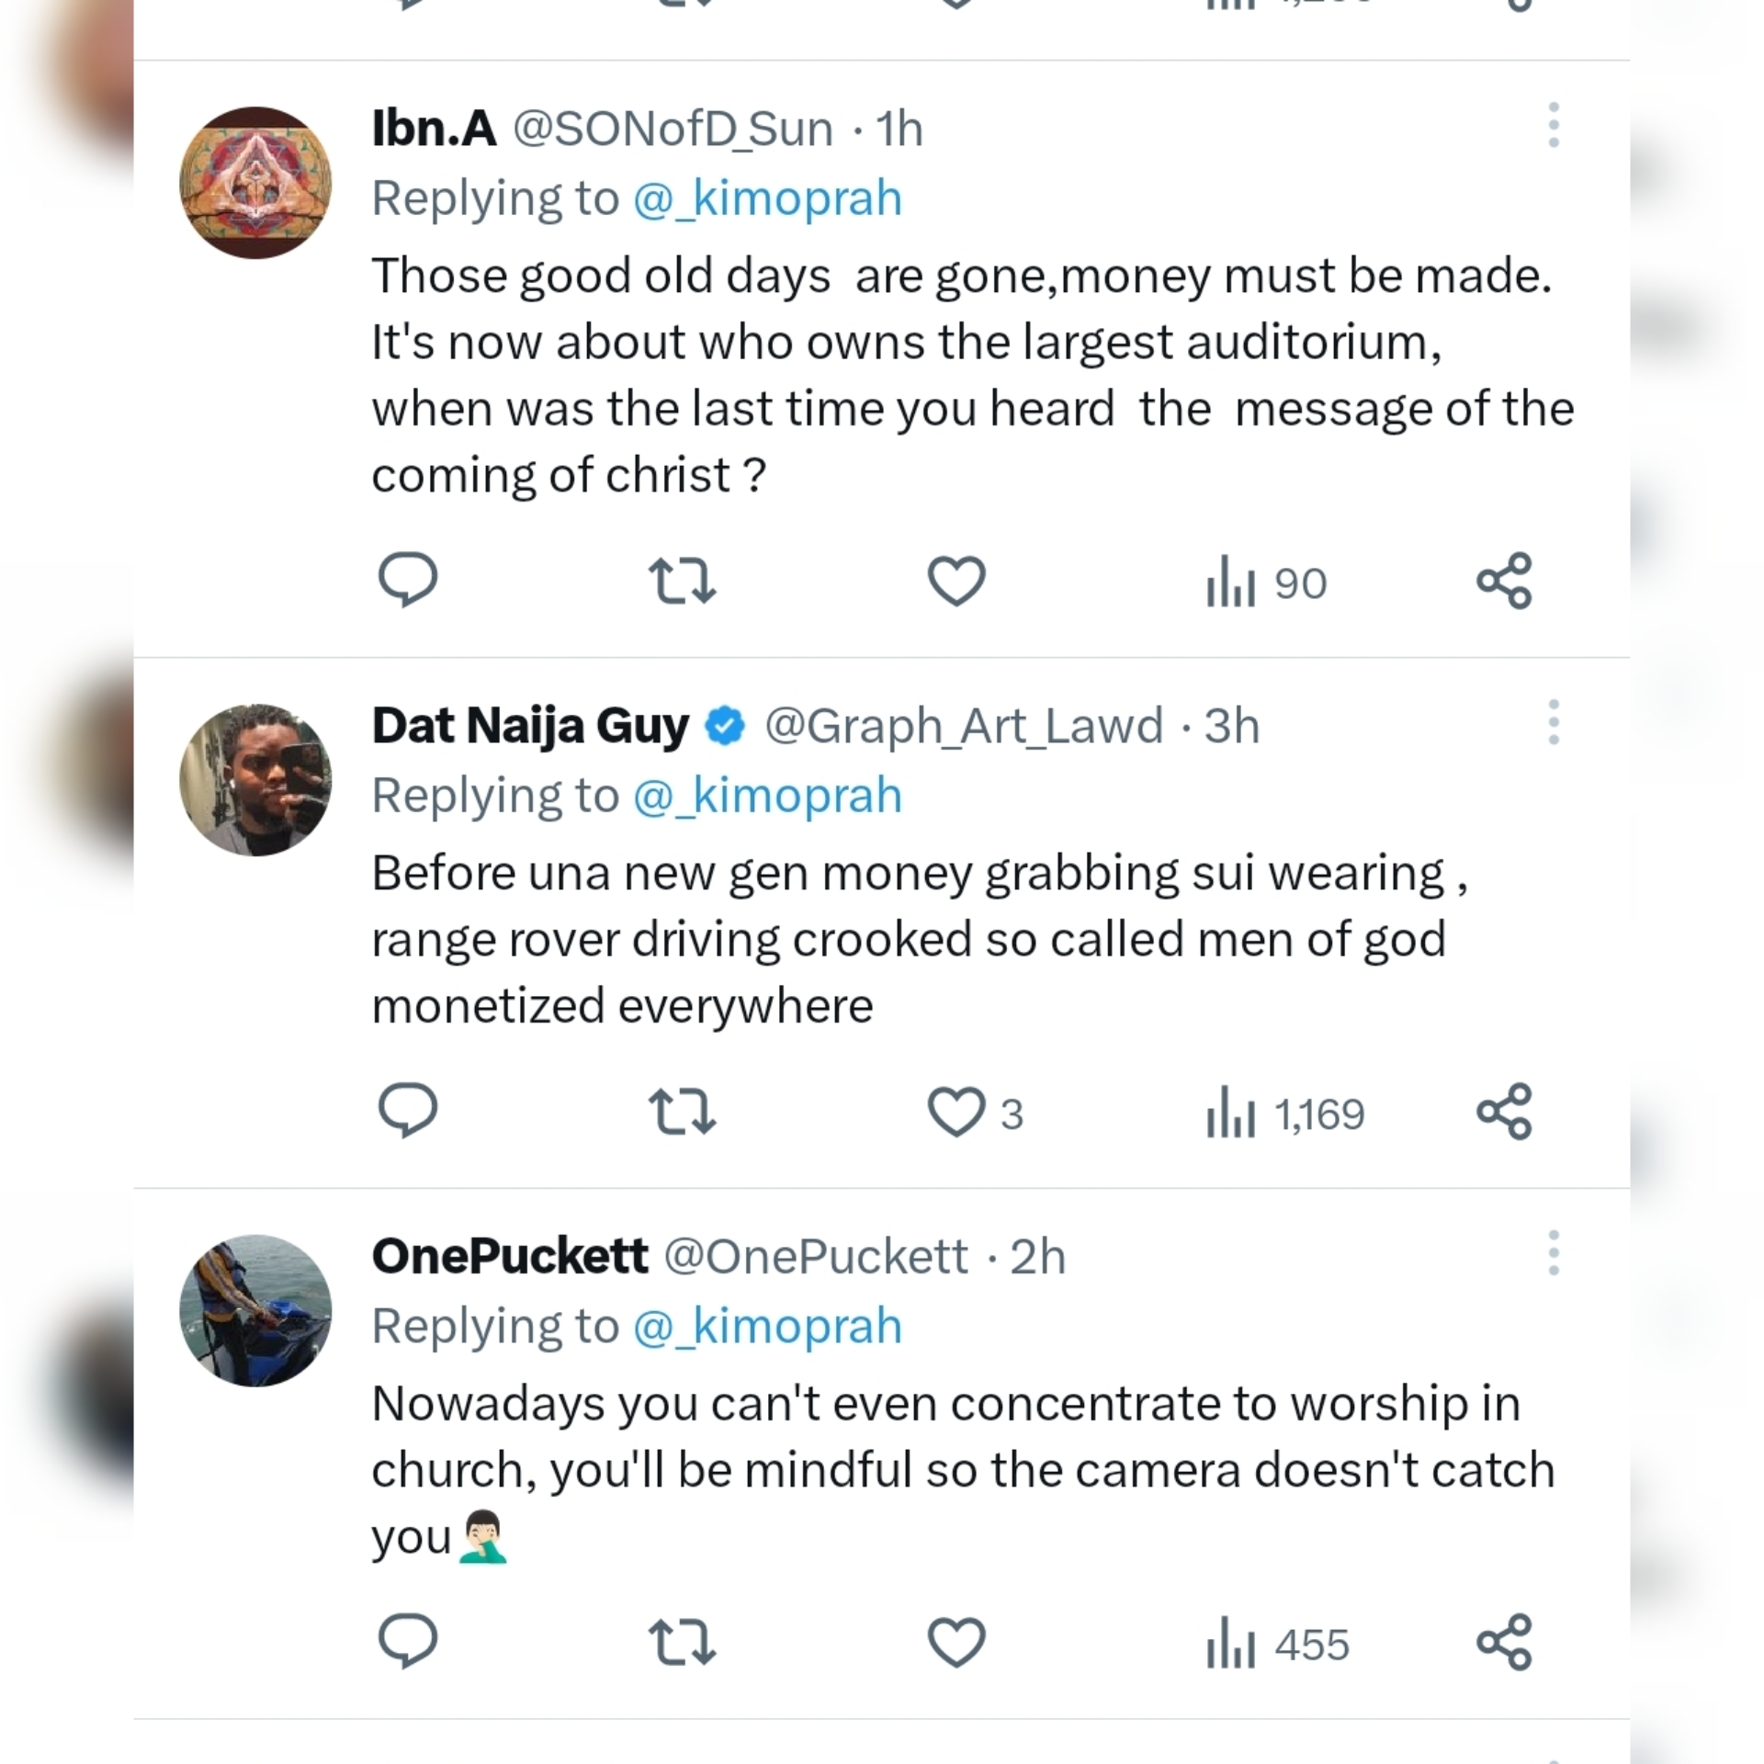Open @_kimoprah's profile from Ibn.A's reply

coord(768,197)
